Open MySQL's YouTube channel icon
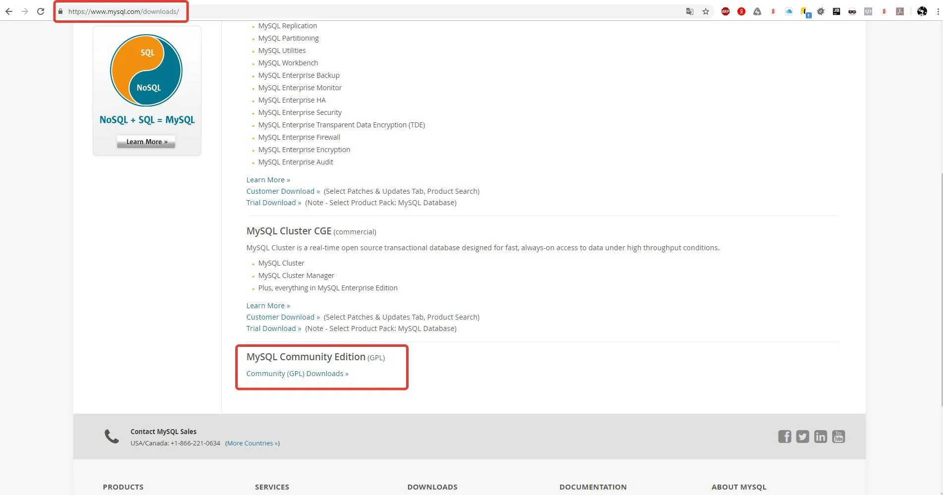943x495 pixels. (x=838, y=437)
